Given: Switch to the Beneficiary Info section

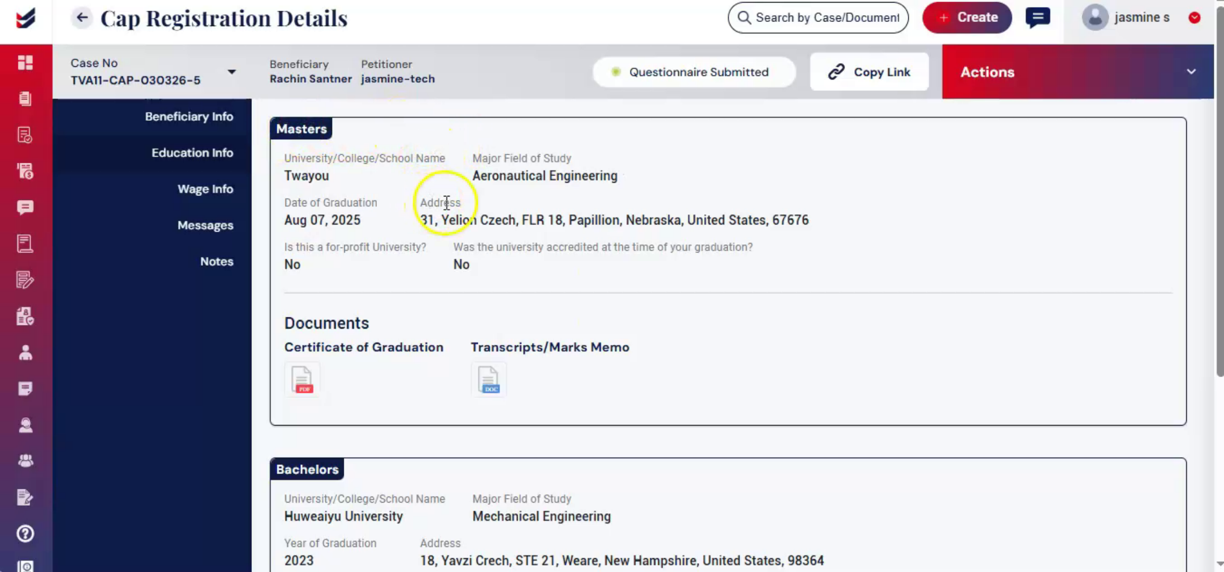Looking at the screenshot, I should click(189, 116).
